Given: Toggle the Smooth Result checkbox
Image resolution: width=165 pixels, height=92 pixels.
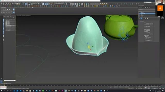Looking at the screenshot, I should click(145, 30).
